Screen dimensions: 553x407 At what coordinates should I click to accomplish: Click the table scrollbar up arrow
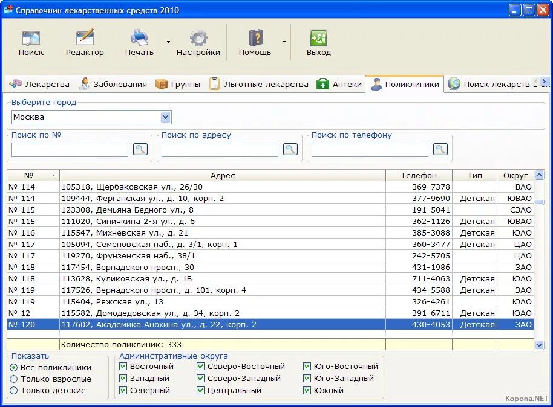[x=539, y=175]
